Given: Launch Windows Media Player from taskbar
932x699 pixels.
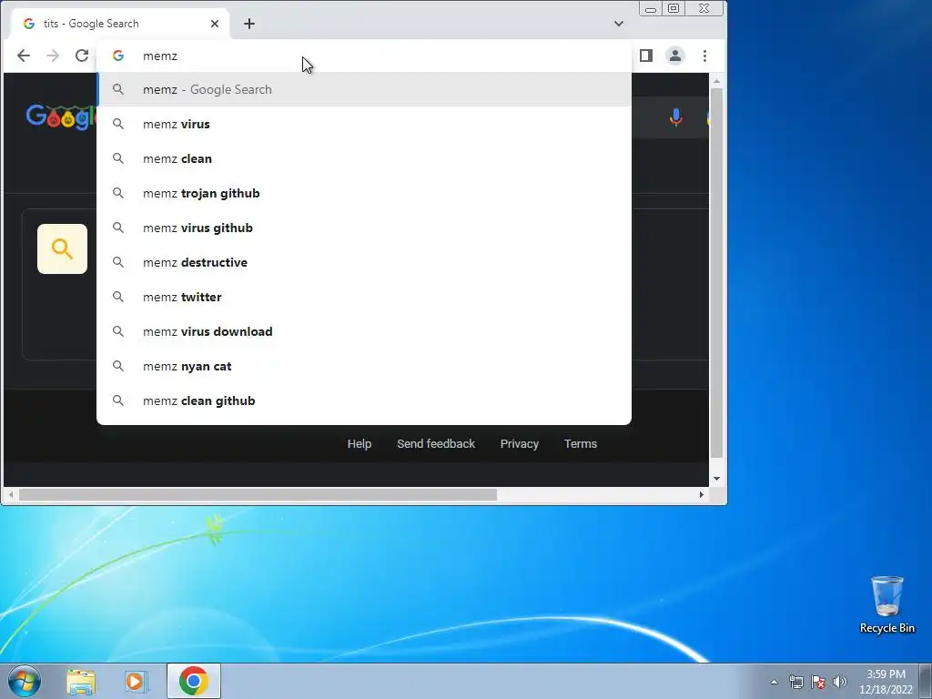Looking at the screenshot, I should point(136,681).
